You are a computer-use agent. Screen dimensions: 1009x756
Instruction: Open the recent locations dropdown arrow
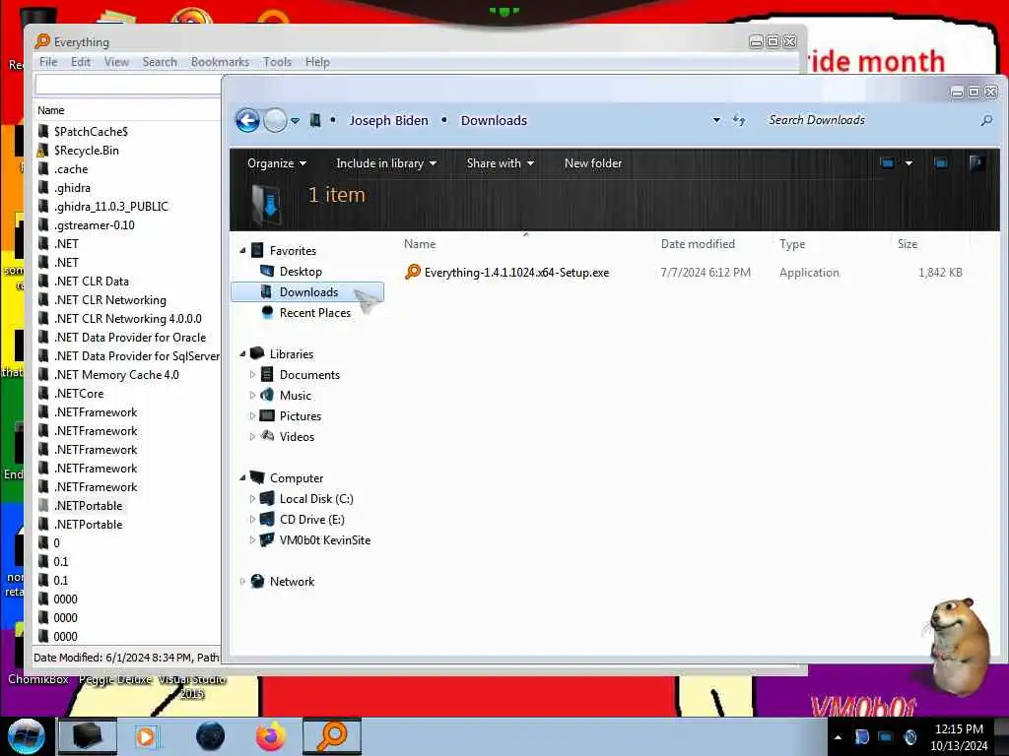295,121
